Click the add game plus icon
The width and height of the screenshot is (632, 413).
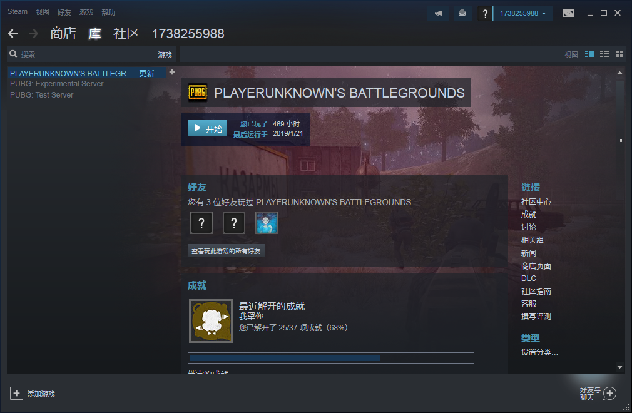click(x=16, y=393)
